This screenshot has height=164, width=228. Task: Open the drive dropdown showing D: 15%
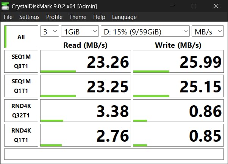(x=145, y=31)
